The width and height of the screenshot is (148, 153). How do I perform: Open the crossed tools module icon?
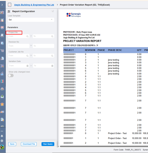(2, 66)
